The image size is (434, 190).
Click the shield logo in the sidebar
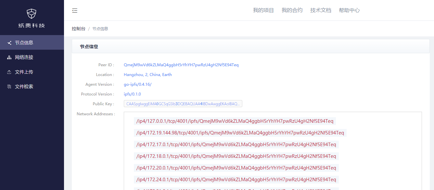(32, 14)
